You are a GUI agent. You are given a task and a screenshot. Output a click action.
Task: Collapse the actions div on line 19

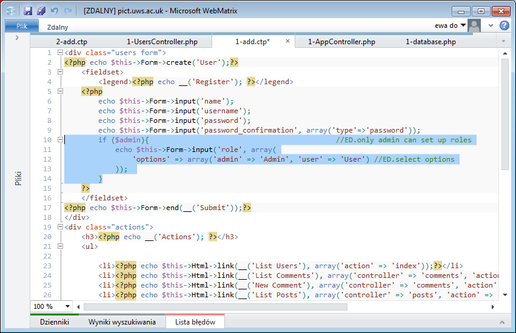pyautogui.click(x=60, y=227)
